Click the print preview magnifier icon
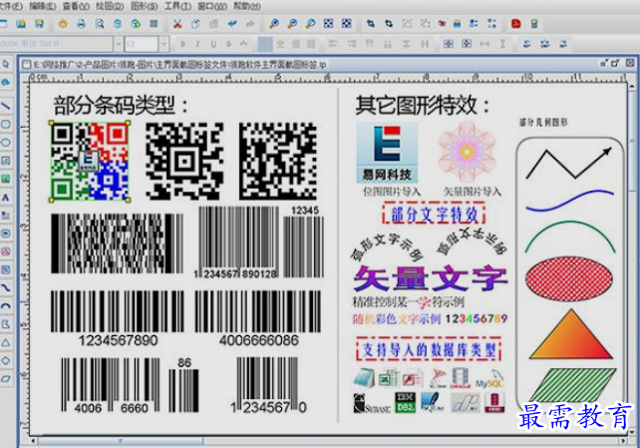 [99, 24]
